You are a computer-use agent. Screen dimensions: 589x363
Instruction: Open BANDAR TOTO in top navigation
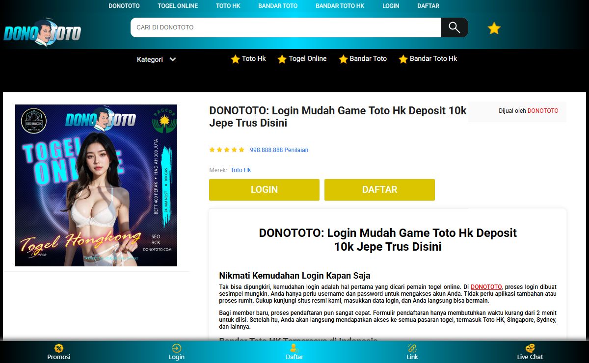point(278,6)
